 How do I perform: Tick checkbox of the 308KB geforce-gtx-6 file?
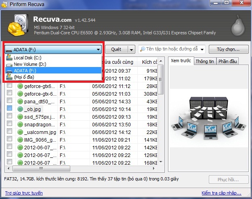(9, 93)
